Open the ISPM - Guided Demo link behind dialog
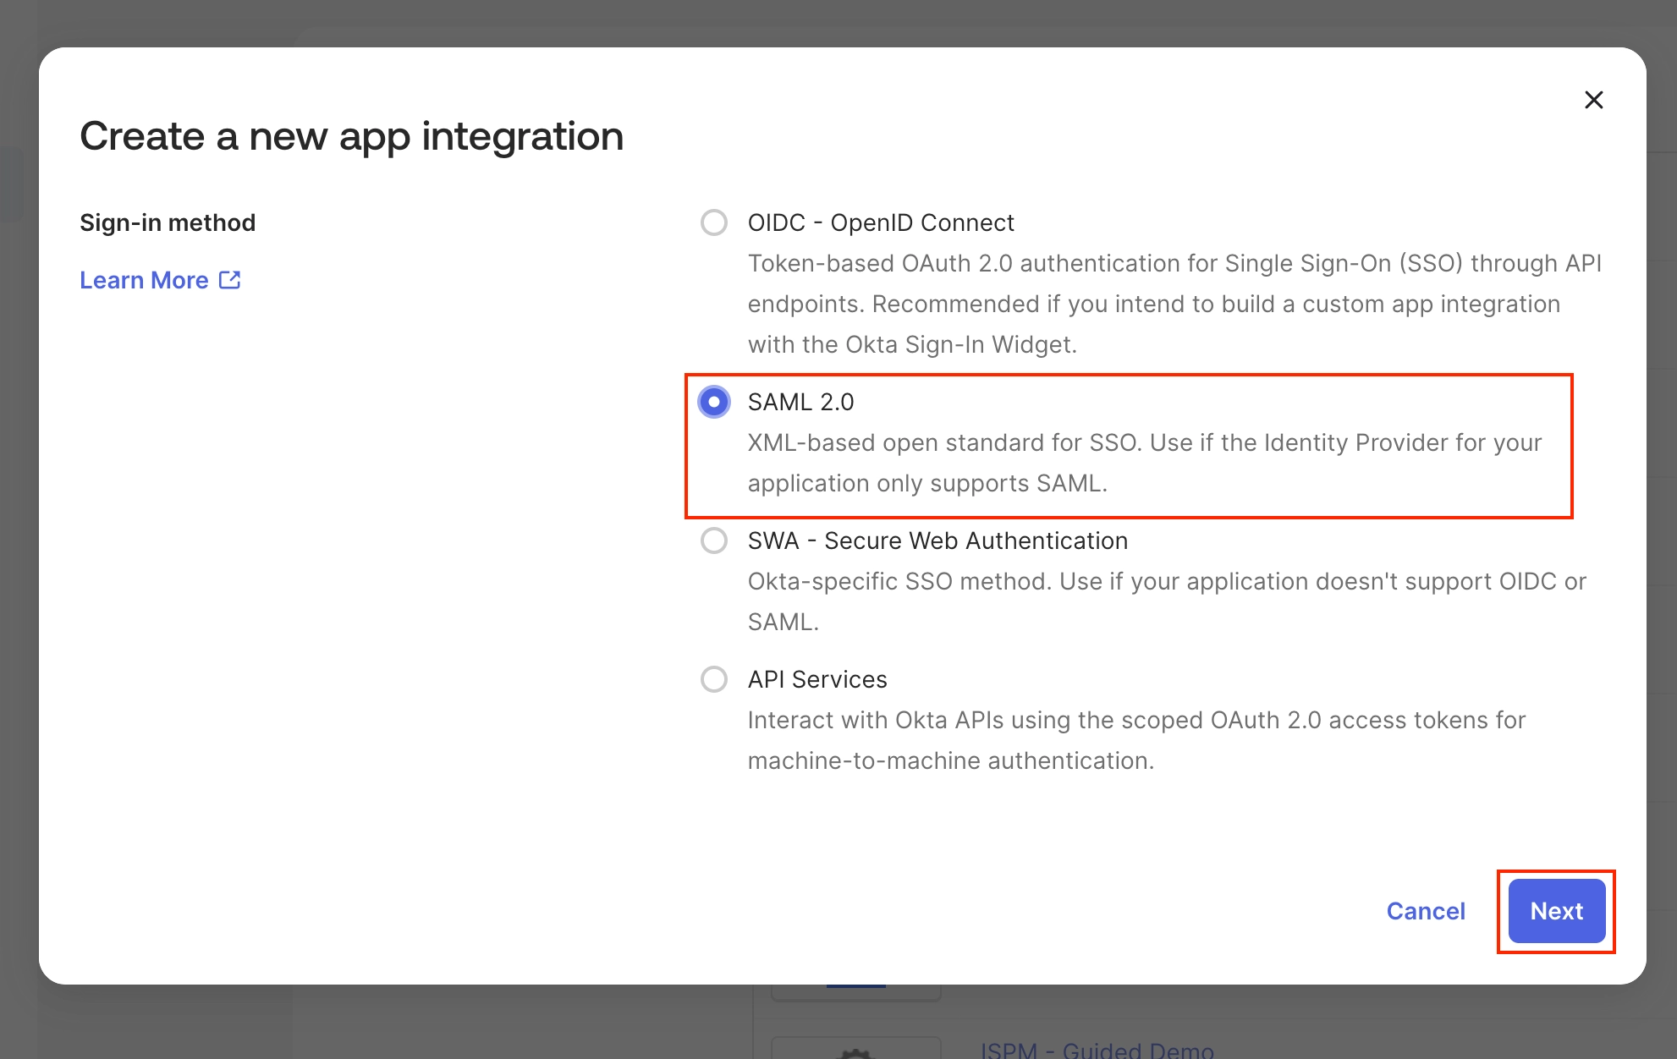 (x=1097, y=1050)
